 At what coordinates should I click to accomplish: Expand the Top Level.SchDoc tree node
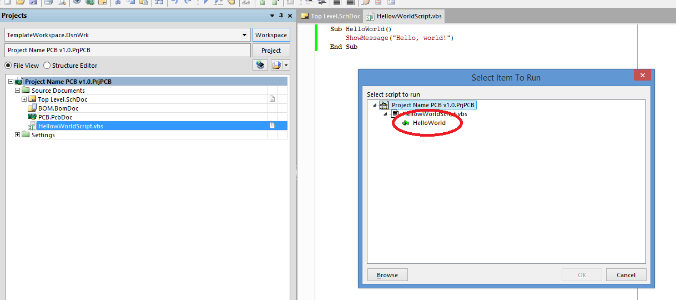tap(24, 99)
